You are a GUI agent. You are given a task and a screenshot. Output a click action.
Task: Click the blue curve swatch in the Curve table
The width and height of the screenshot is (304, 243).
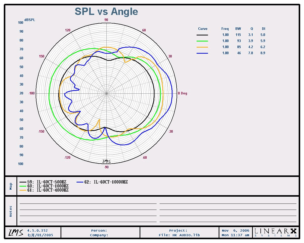point(202,53)
